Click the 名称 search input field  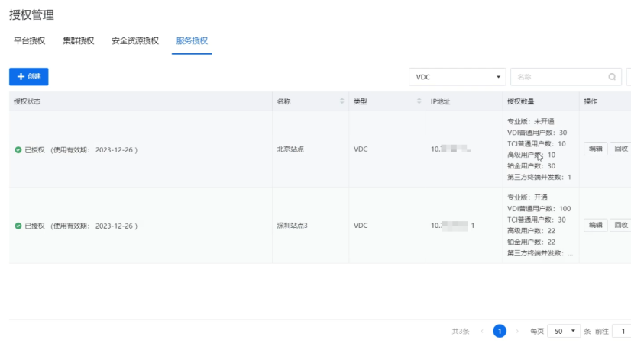[559, 77]
